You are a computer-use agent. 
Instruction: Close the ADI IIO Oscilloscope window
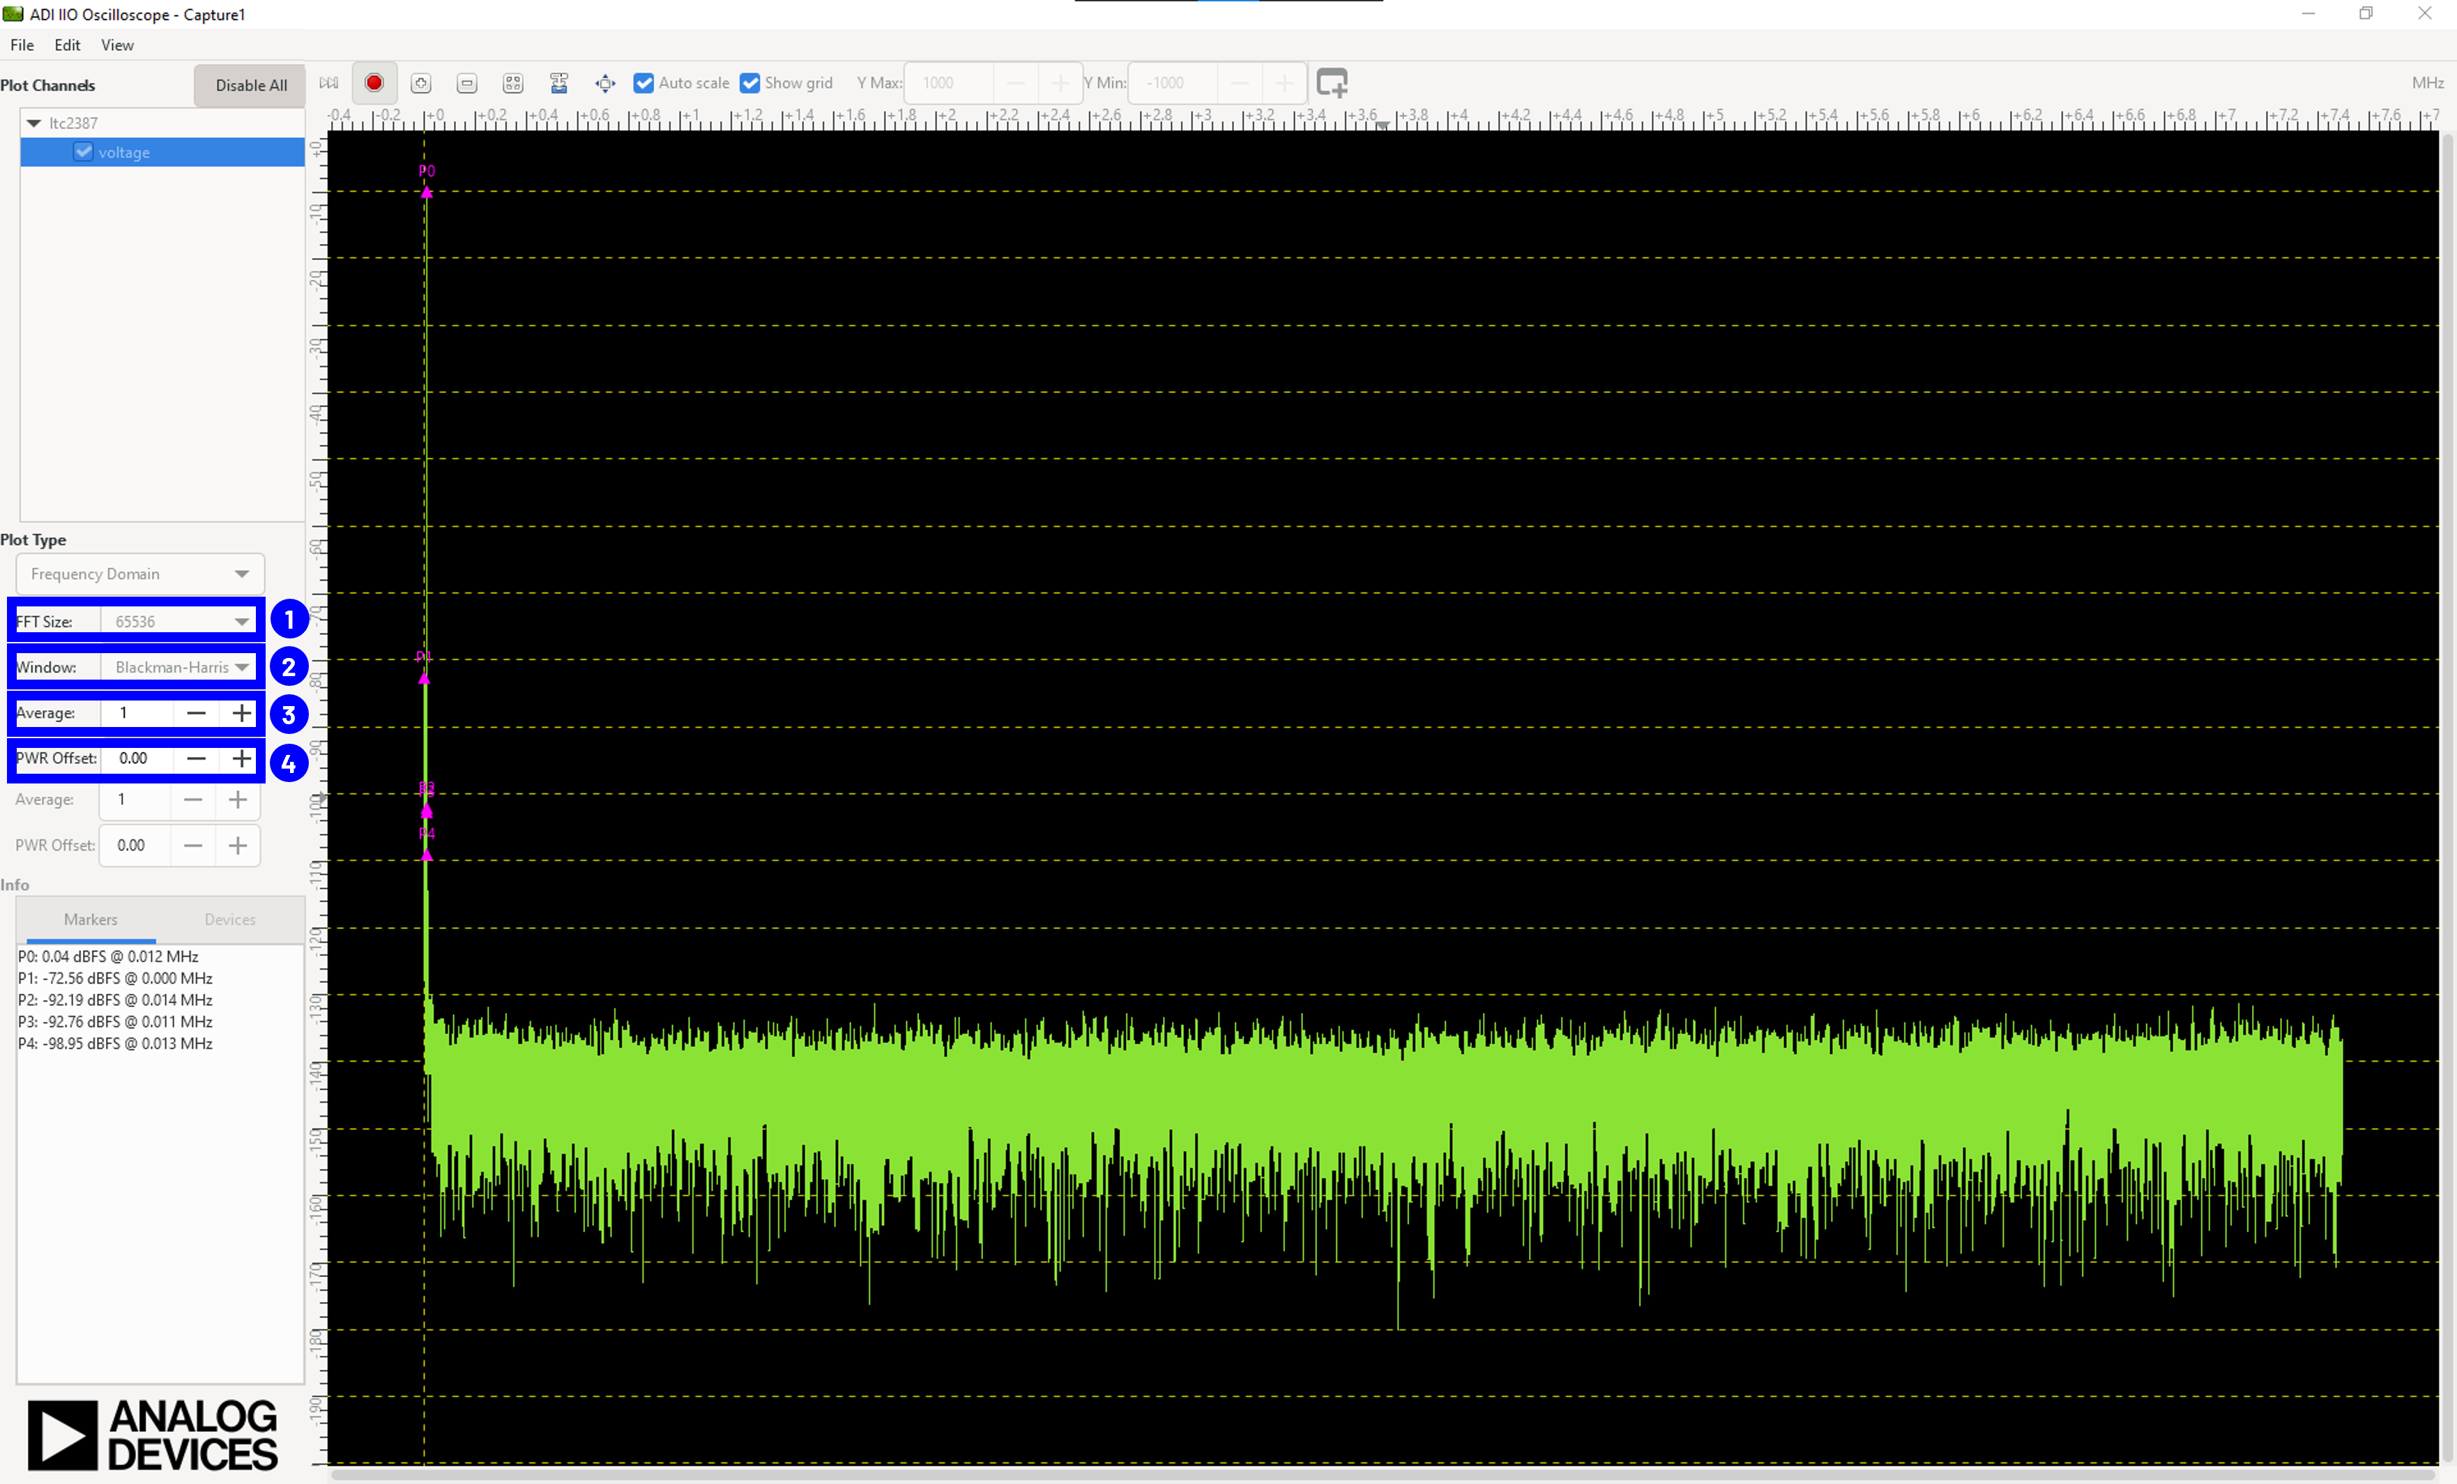click(x=2425, y=14)
